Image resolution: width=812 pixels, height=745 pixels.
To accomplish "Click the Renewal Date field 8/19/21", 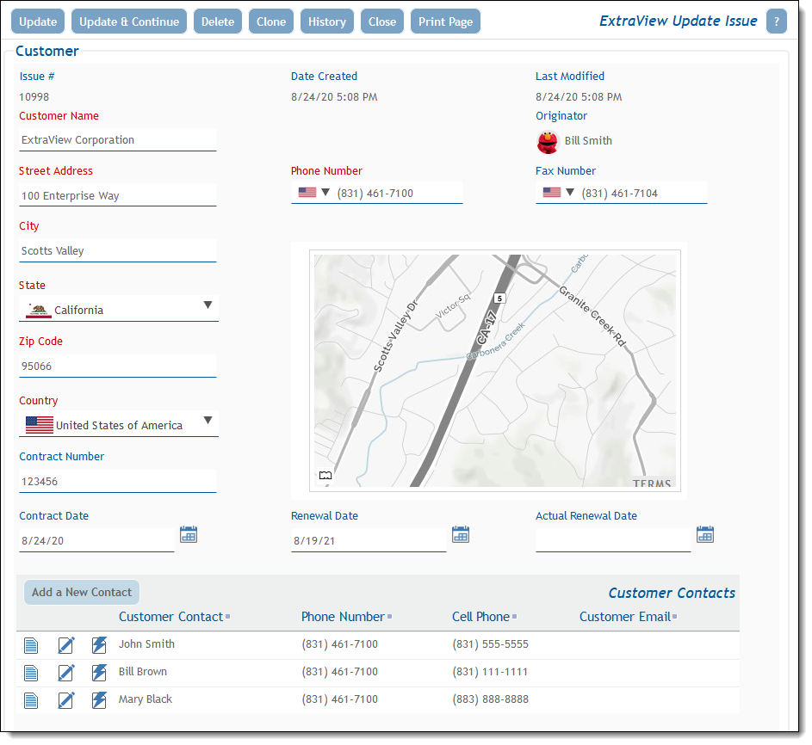I will click(369, 541).
